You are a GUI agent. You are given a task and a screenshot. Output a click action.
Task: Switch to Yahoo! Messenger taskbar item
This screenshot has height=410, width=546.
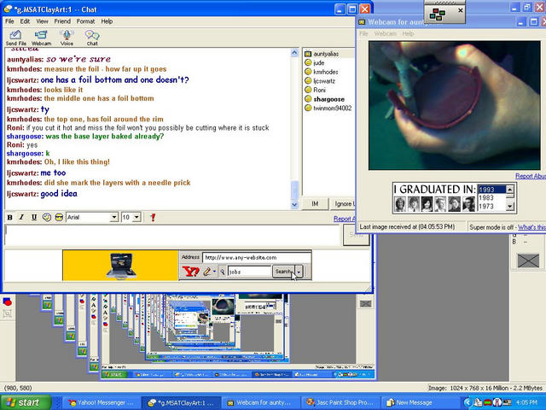coord(102,402)
